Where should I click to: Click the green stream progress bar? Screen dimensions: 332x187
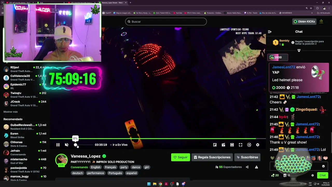[x=158, y=139]
